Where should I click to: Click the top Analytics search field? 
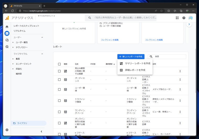(120, 18)
